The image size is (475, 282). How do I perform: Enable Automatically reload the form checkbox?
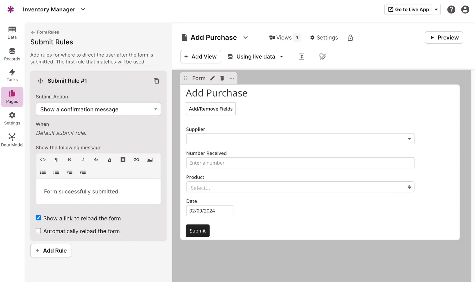[x=38, y=231]
